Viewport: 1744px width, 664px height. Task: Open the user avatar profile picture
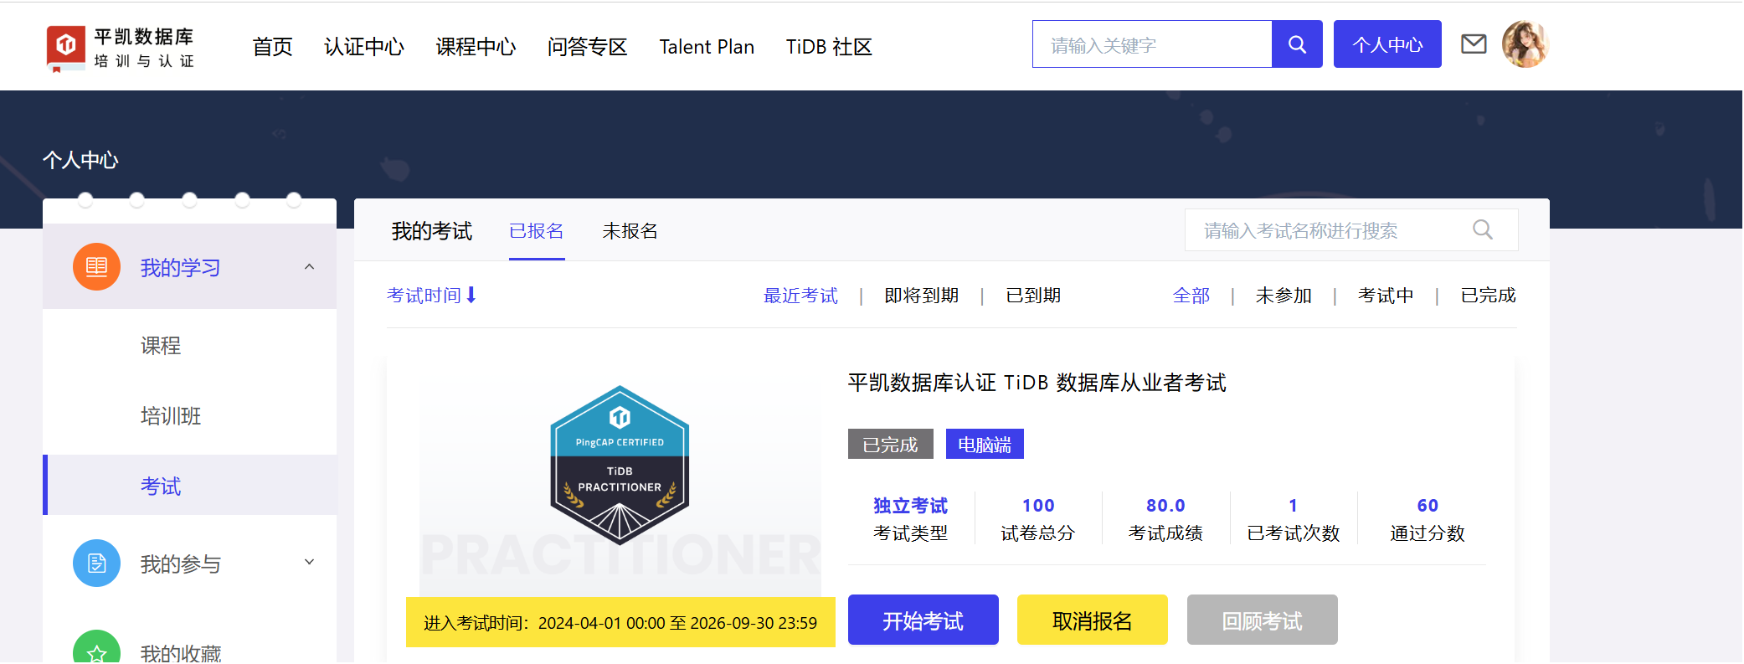coord(1525,44)
